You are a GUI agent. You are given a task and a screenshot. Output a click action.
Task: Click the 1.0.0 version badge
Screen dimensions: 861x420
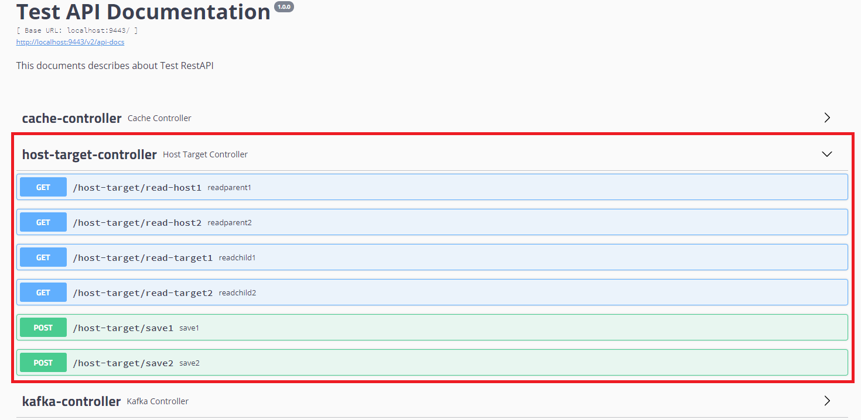(284, 7)
